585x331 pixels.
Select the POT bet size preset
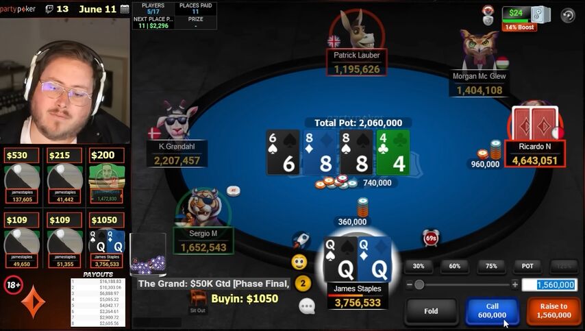(527, 266)
